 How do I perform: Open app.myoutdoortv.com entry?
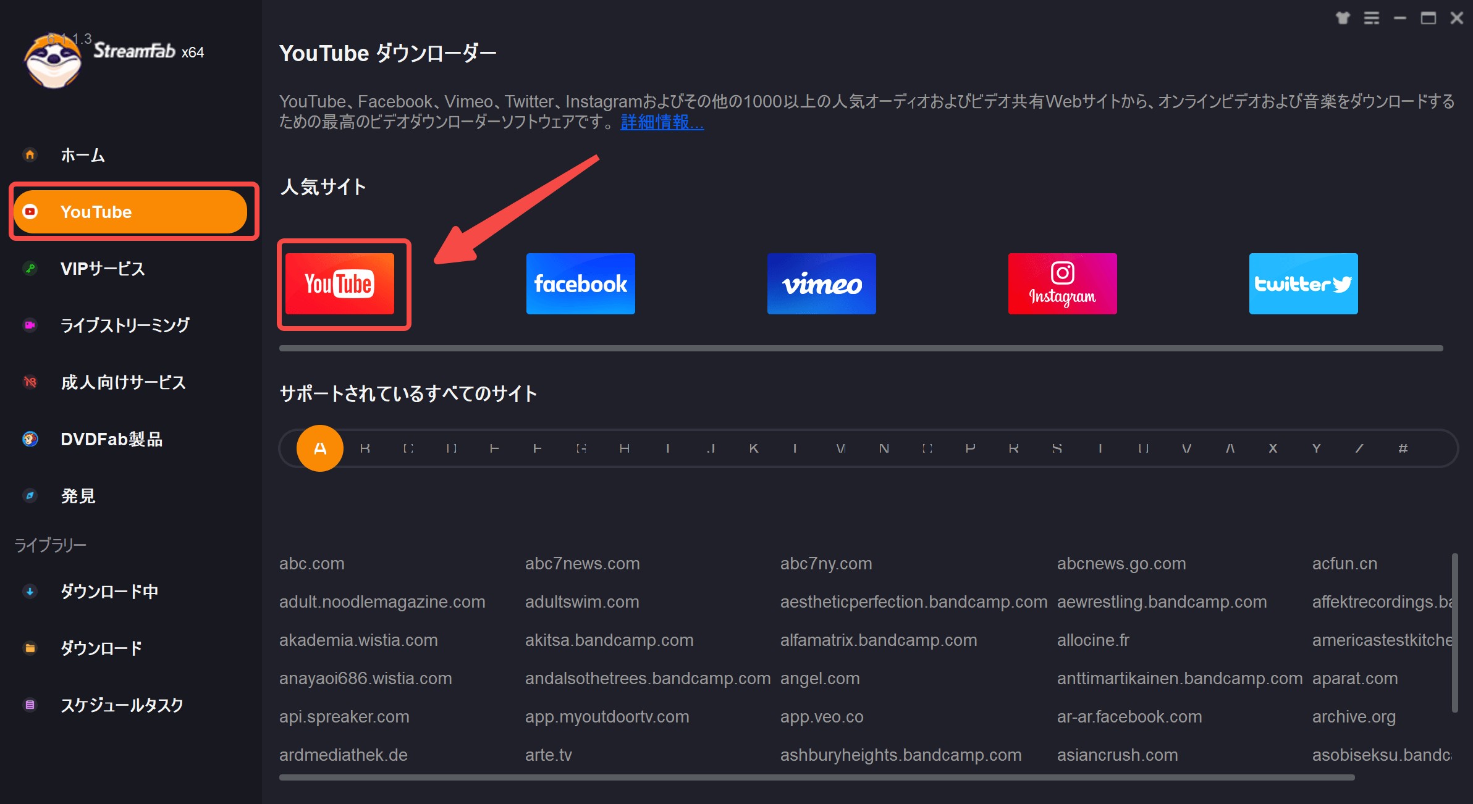[x=607, y=716]
